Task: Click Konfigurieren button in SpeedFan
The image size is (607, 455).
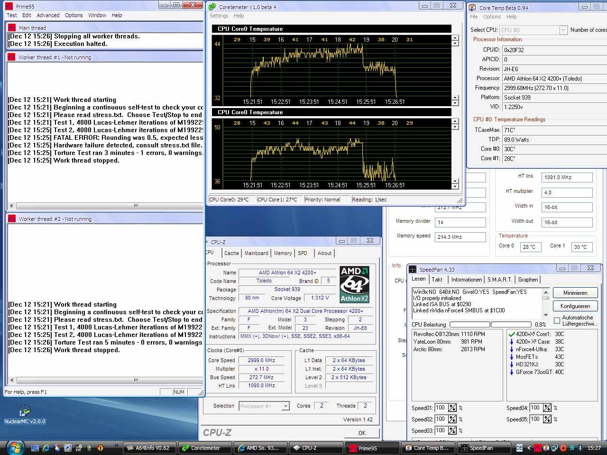Action: click(575, 306)
